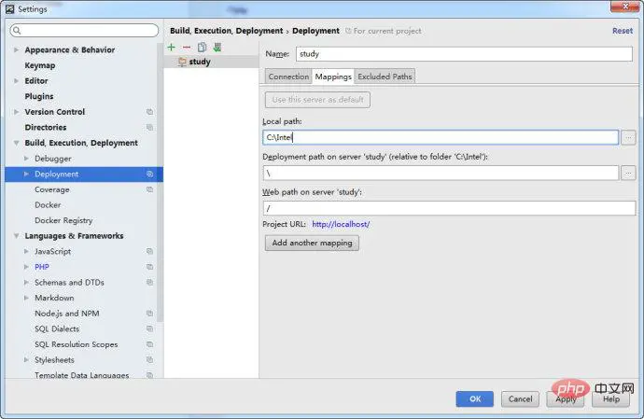Click browse button next to Local path
The height and width of the screenshot is (419, 644).
pyautogui.click(x=628, y=137)
